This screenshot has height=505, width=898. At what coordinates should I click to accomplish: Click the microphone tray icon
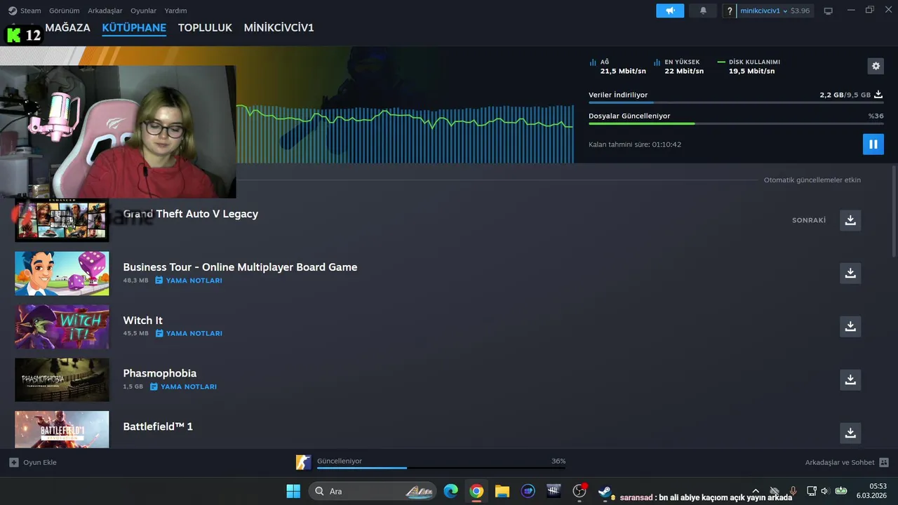793,491
